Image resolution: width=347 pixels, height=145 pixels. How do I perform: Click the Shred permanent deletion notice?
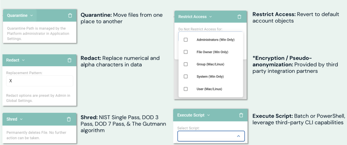[36, 135]
